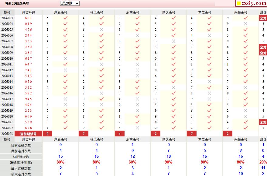Open the 近20期 period dropdown
267x176 pixels.
pos(70,3)
